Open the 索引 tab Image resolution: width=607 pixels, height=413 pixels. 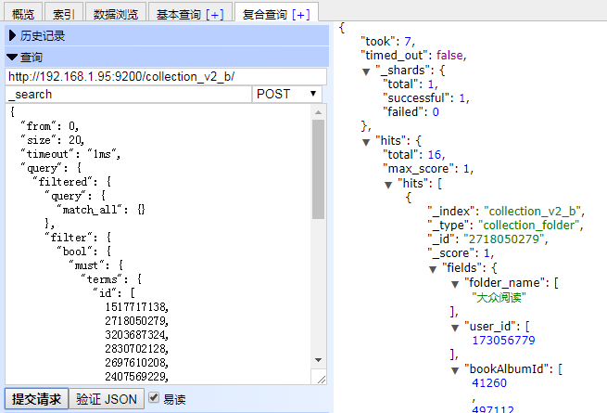click(x=64, y=14)
